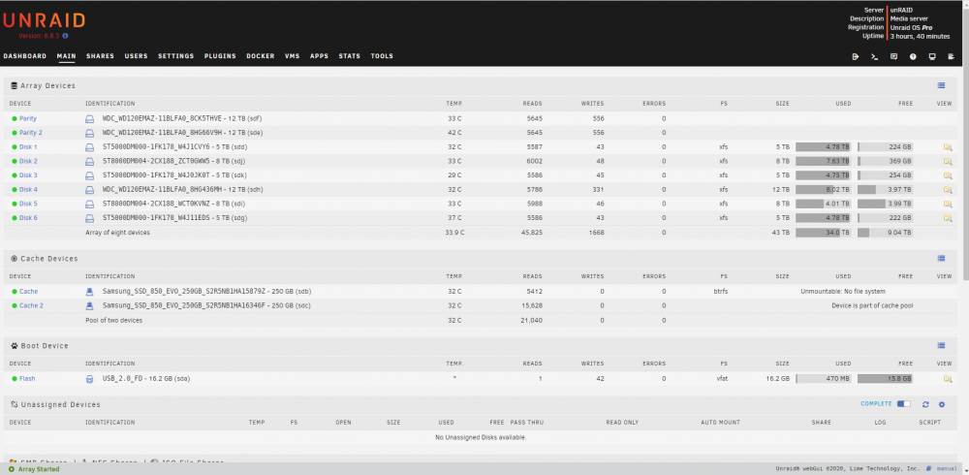Open the DOCKER menu item
This screenshot has height=475, width=969.
tap(260, 56)
